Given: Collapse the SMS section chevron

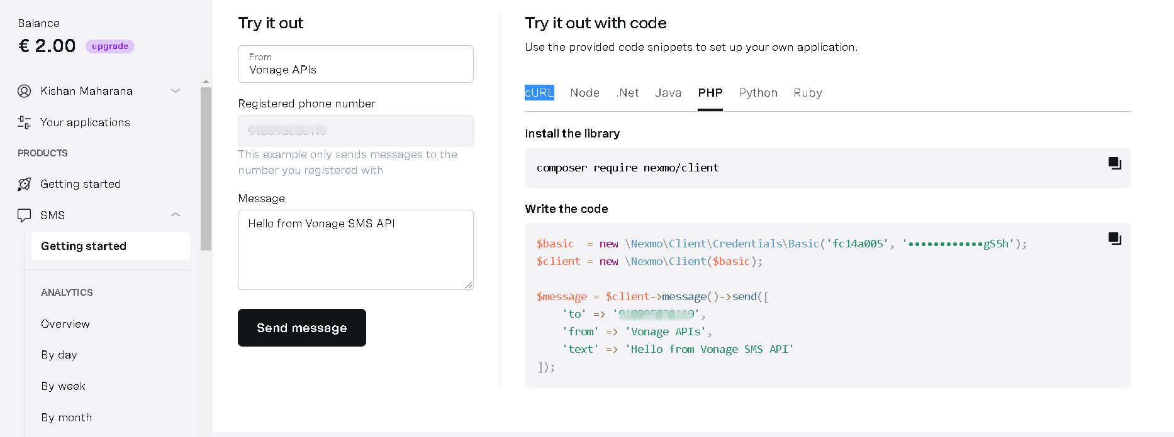Looking at the screenshot, I should tap(176, 215).
